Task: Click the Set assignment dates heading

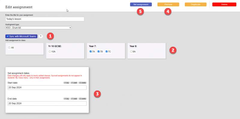Action: 18,73
